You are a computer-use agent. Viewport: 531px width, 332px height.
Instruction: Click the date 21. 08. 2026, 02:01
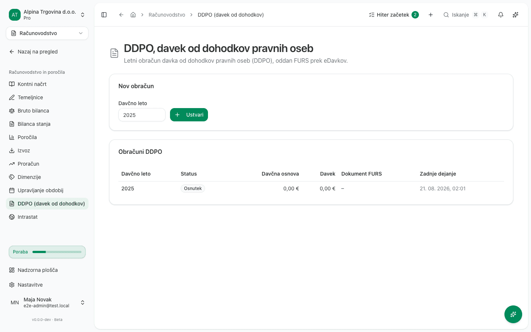coord(442,189)
